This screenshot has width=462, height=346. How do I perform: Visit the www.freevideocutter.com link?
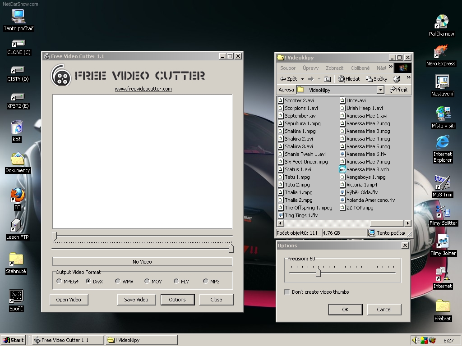143,89
